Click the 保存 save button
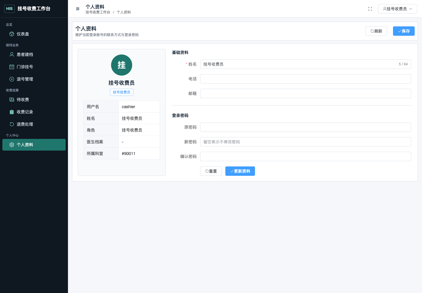This screenshot has width=422, height=293. click(x=404, y=31)
